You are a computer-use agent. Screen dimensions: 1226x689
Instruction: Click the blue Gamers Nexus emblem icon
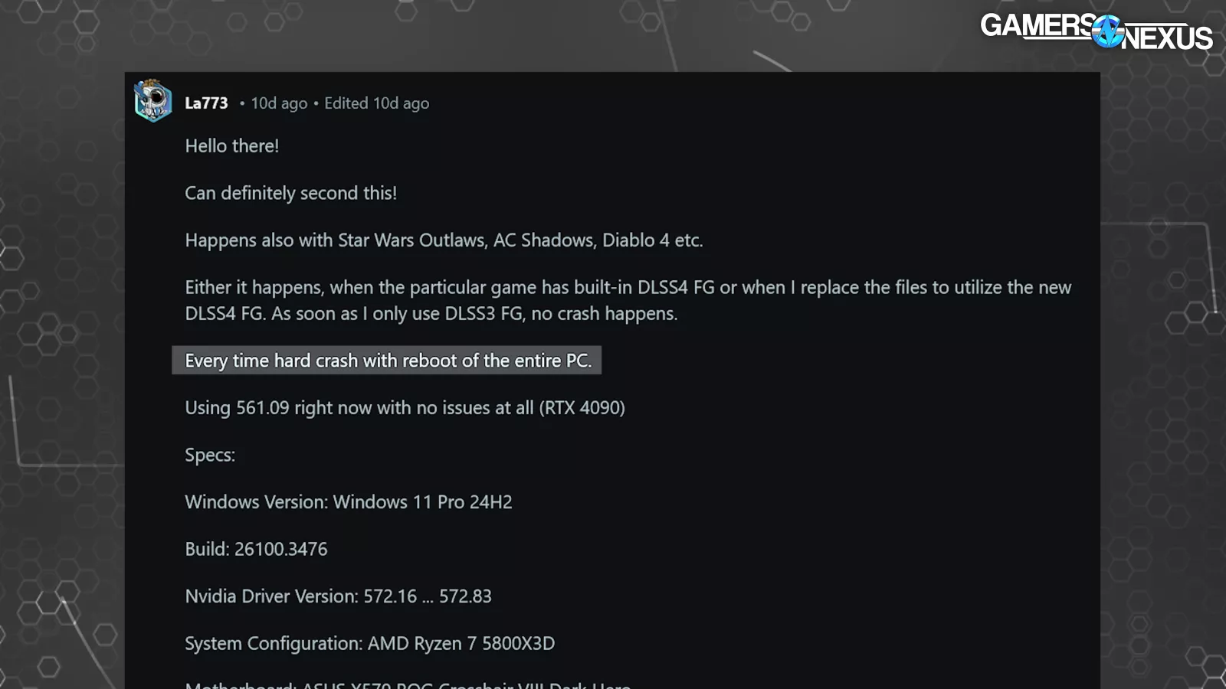[1107, 31]
